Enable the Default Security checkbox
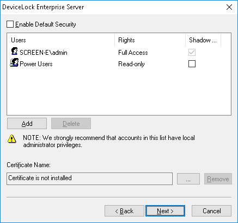 10,24
